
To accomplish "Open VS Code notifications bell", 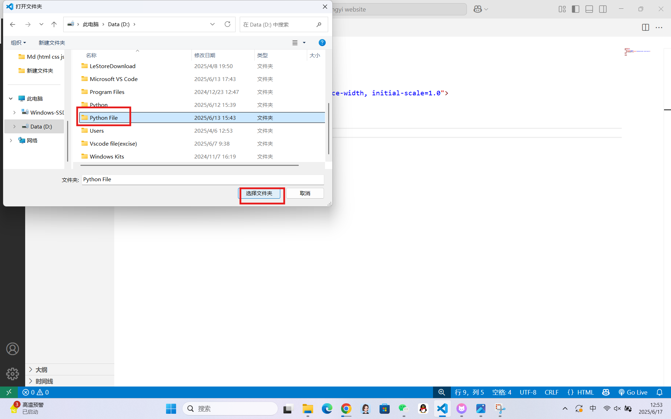I will click(659, 392).
